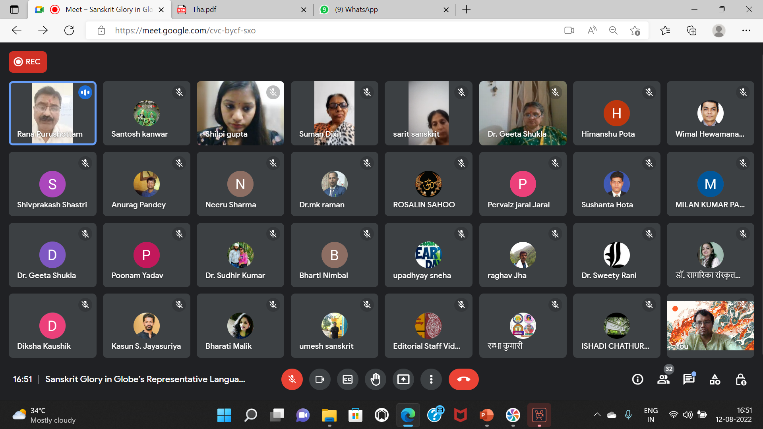763x429 pixels.
Task: Open system volume control
Action: point(687,415)
